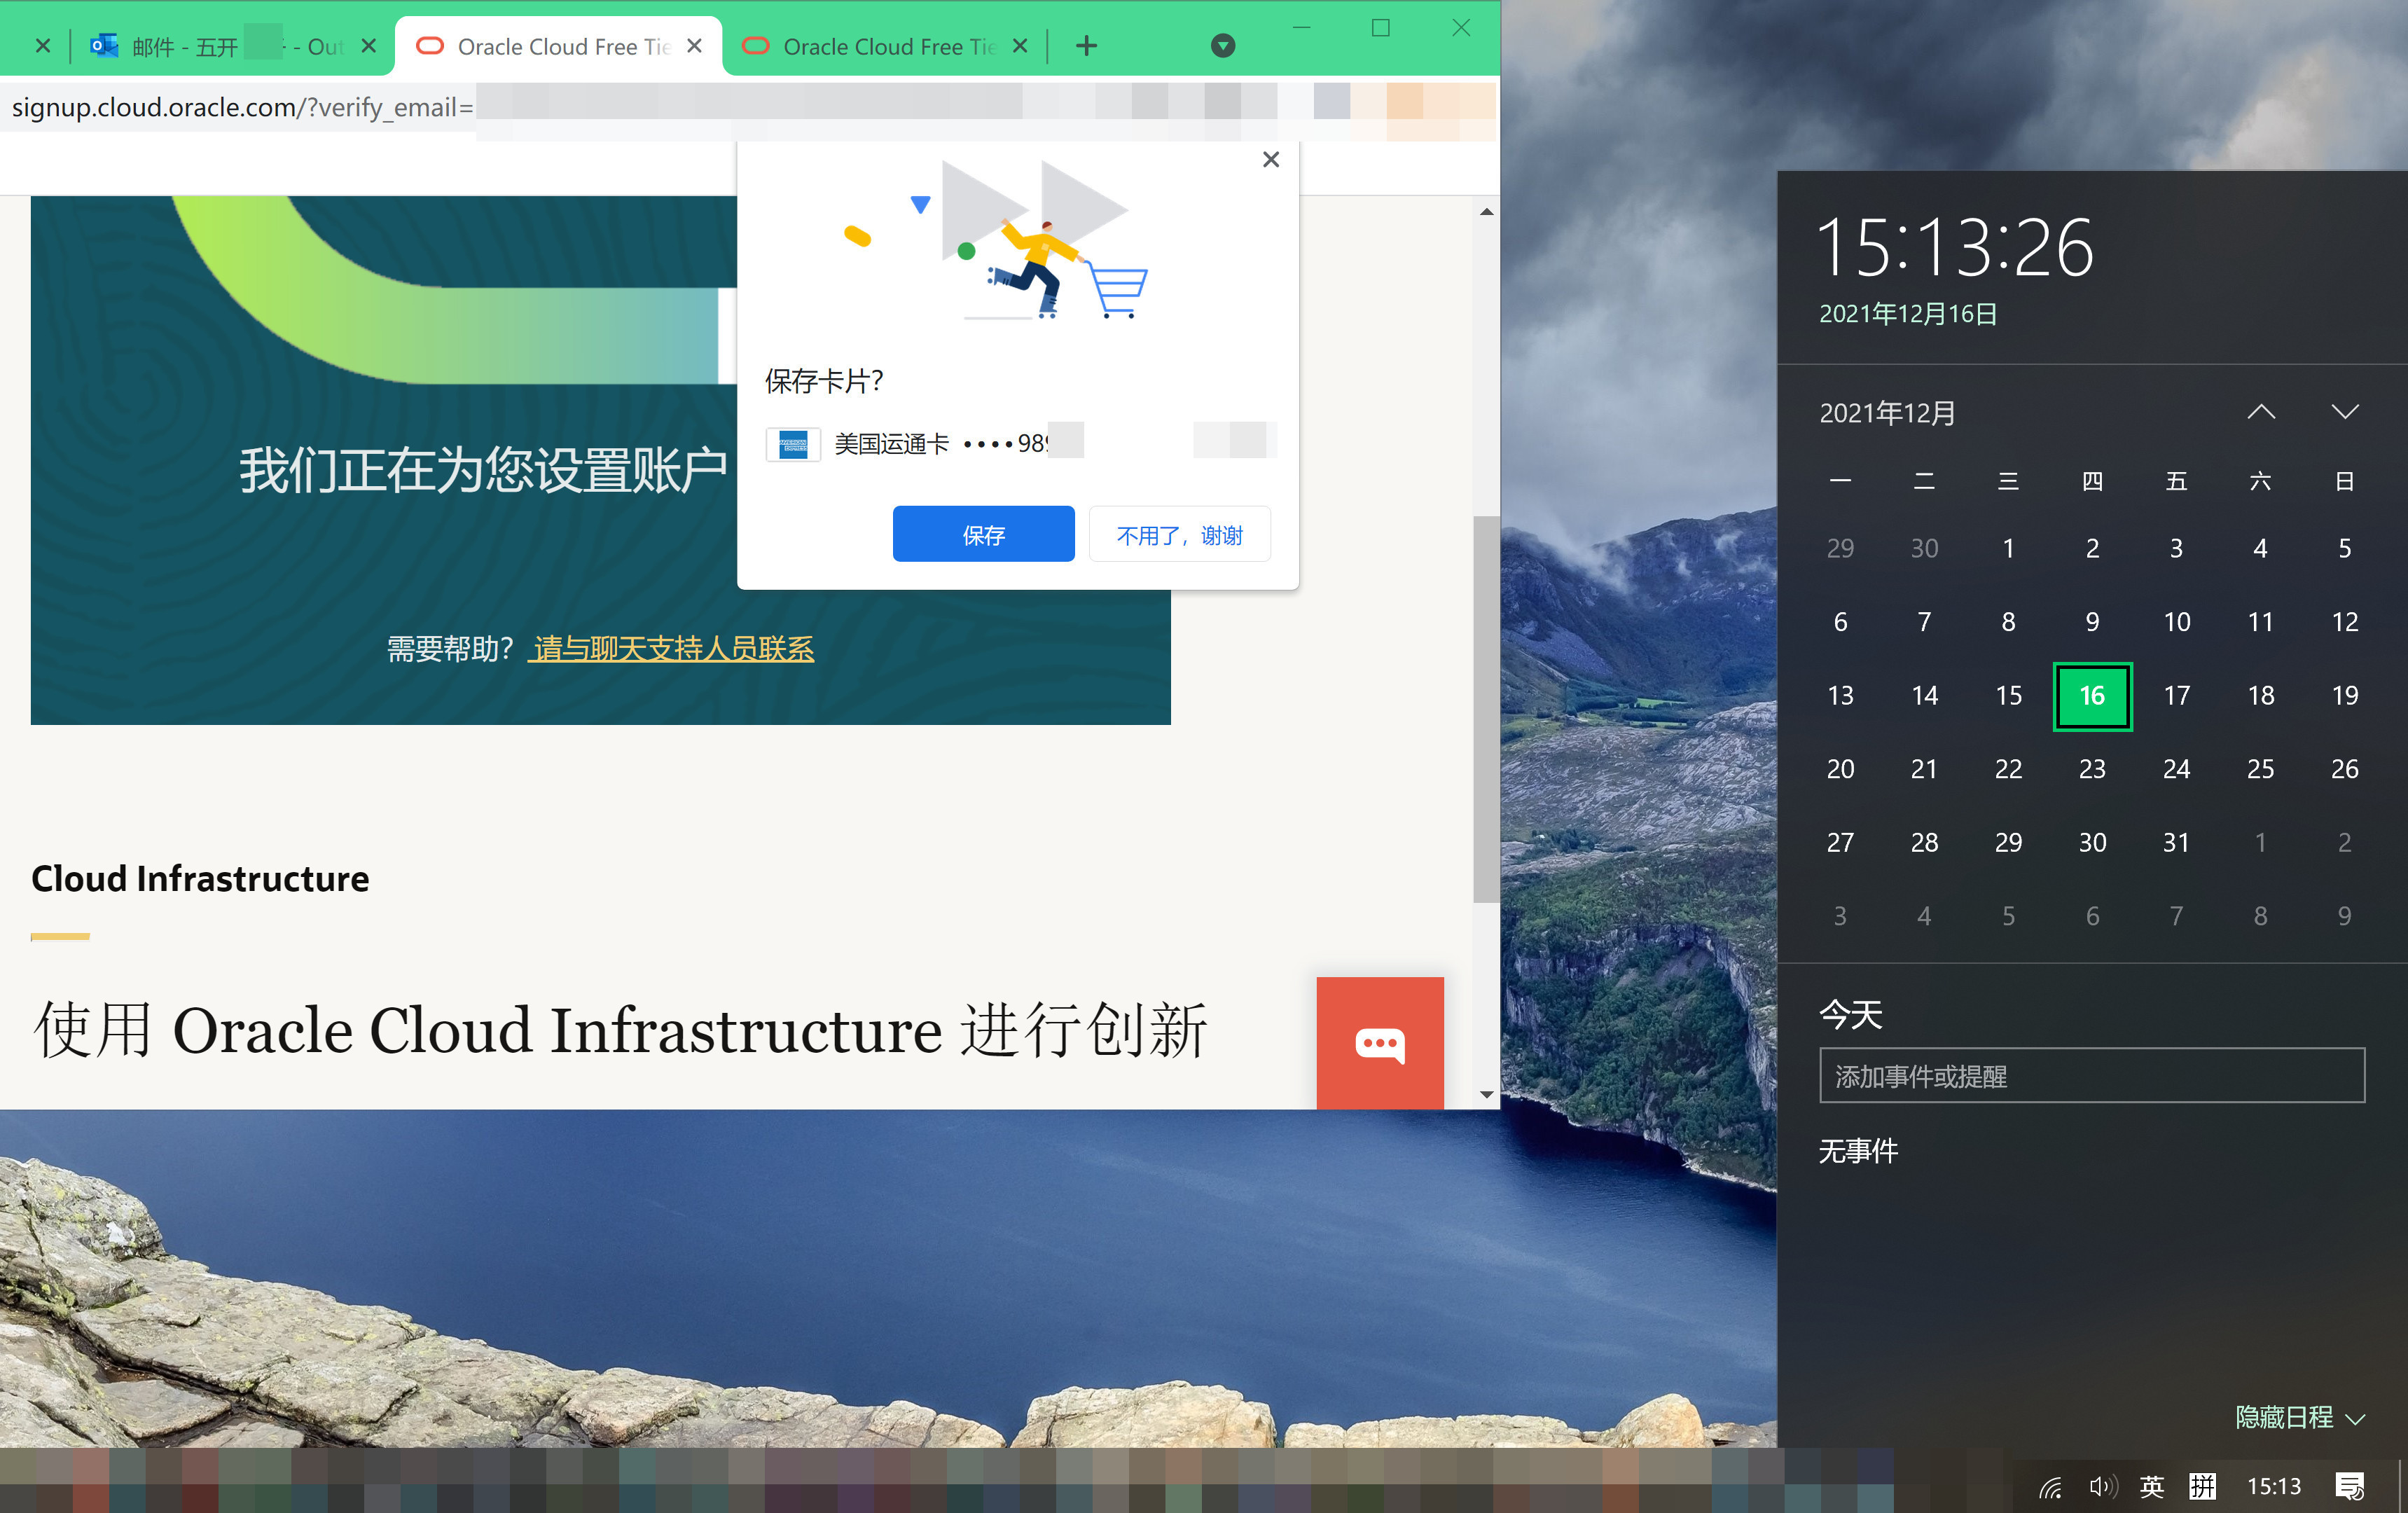Open the red chat bubble widget
The width and height of the screenshot is (2408, 1513).
click(x=1380, y=1043)
